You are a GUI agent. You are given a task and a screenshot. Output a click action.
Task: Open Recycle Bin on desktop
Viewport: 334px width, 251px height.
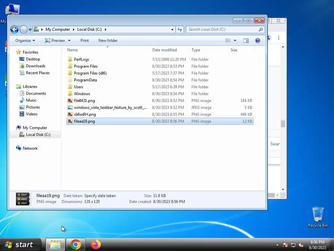[x=318, y=217]
